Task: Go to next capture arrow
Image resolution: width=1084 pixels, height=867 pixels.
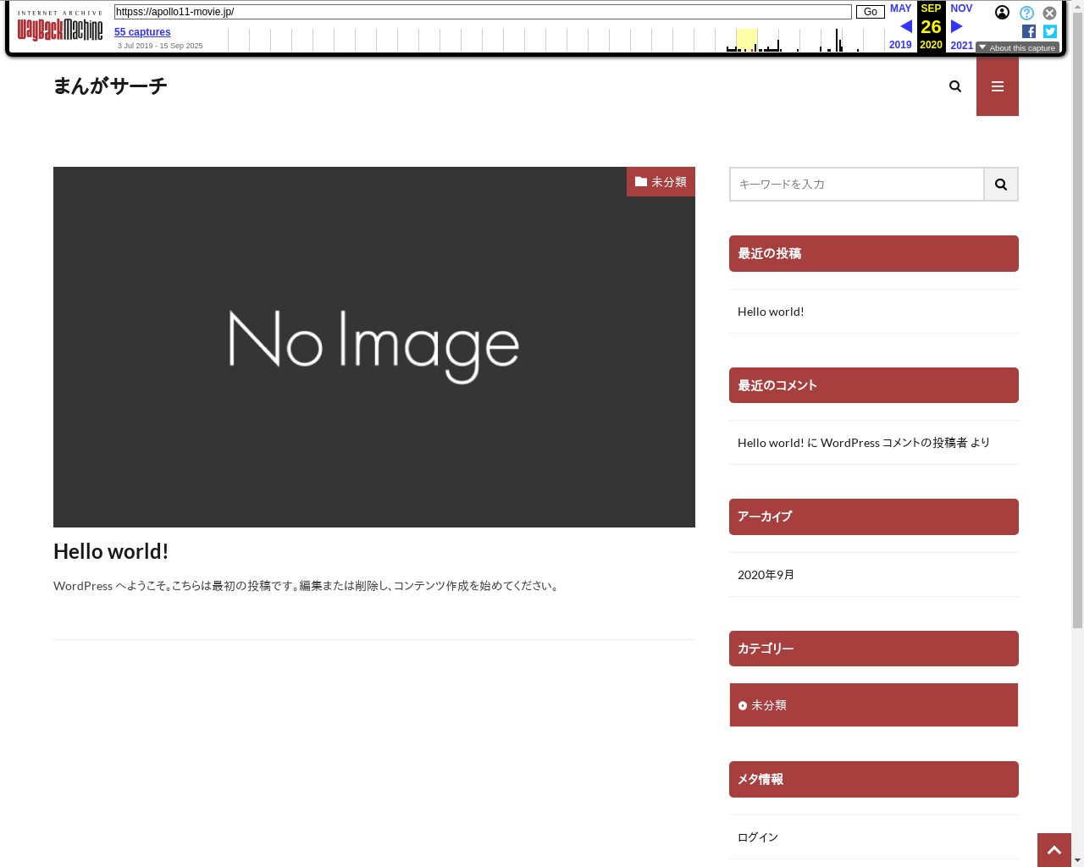Action: tap(957, 26)
